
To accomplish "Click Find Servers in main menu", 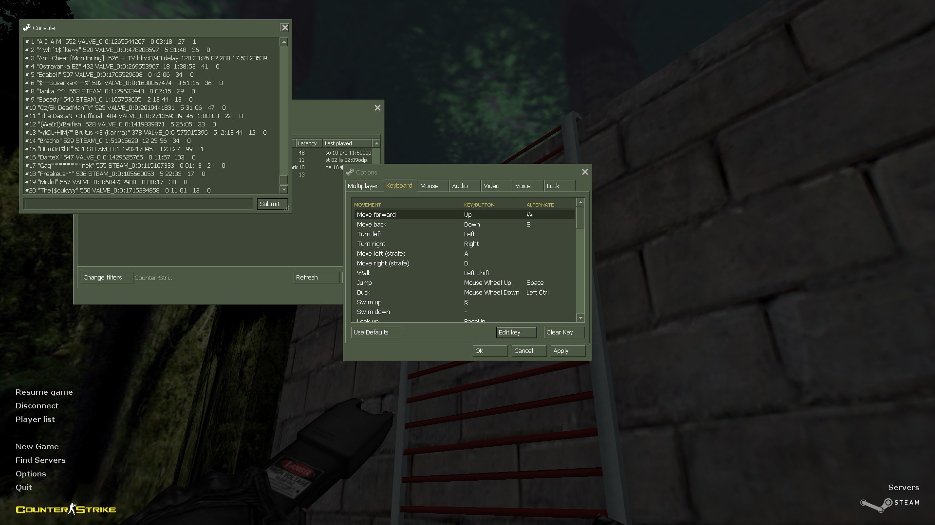I will coord(40,460).
